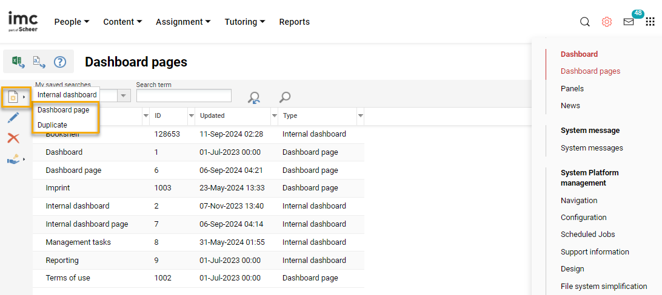Open the Type column filter arrow

360,115
